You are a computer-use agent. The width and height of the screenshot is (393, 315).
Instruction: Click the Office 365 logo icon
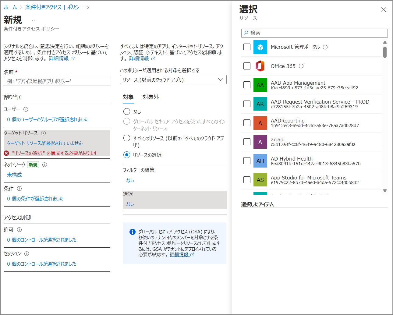click(260, 66)
